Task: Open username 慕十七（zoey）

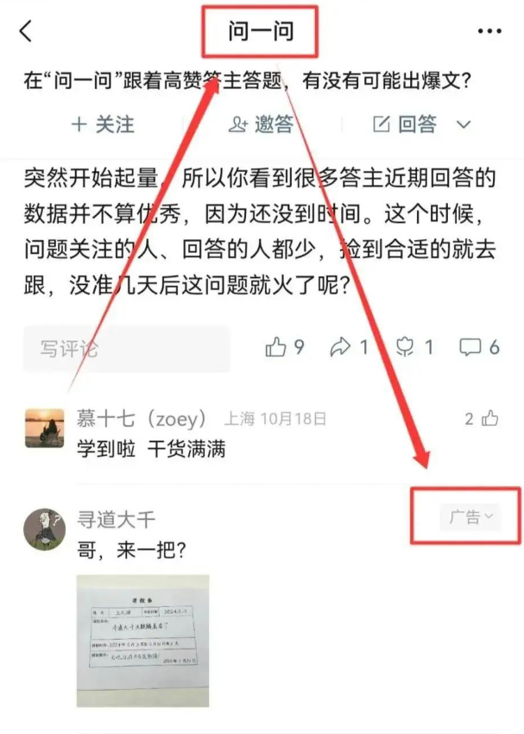Action: click(142, 419)
